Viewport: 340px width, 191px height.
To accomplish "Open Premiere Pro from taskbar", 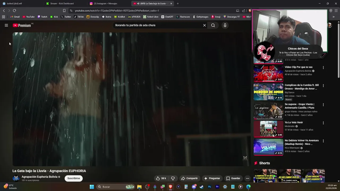I will click(x=217, y=187).
